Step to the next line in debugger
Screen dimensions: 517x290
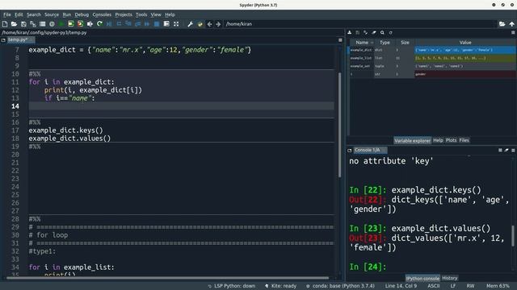[119, 24]
